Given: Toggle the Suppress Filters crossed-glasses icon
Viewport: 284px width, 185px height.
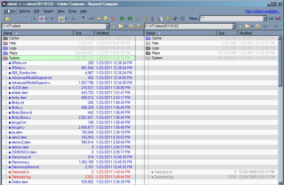Looking at the screenshot, I should click(278, 18).
